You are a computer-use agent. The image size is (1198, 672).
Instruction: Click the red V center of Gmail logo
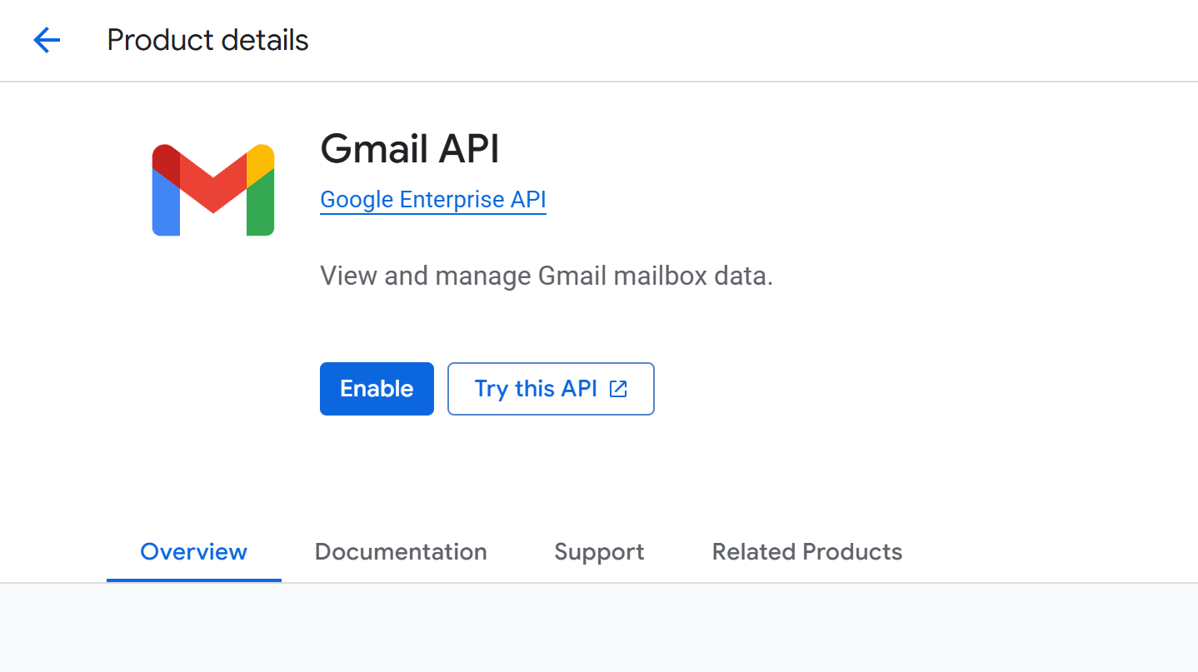tap(213, 187)
